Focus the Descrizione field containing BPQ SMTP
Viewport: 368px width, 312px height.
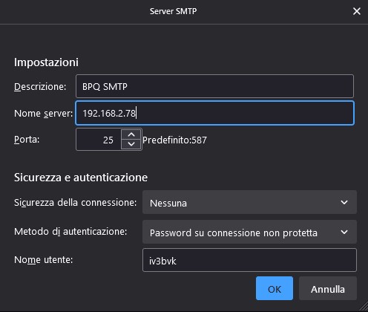click(x=214, y=86)
